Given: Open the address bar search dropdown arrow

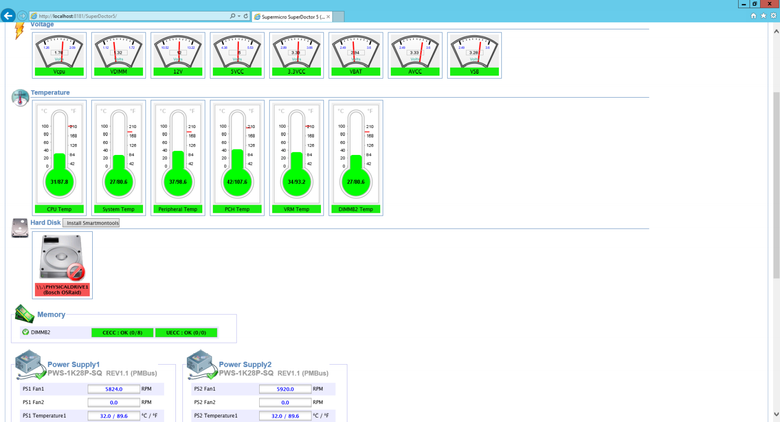Looking at the screenshot, I should pos(239,16).
